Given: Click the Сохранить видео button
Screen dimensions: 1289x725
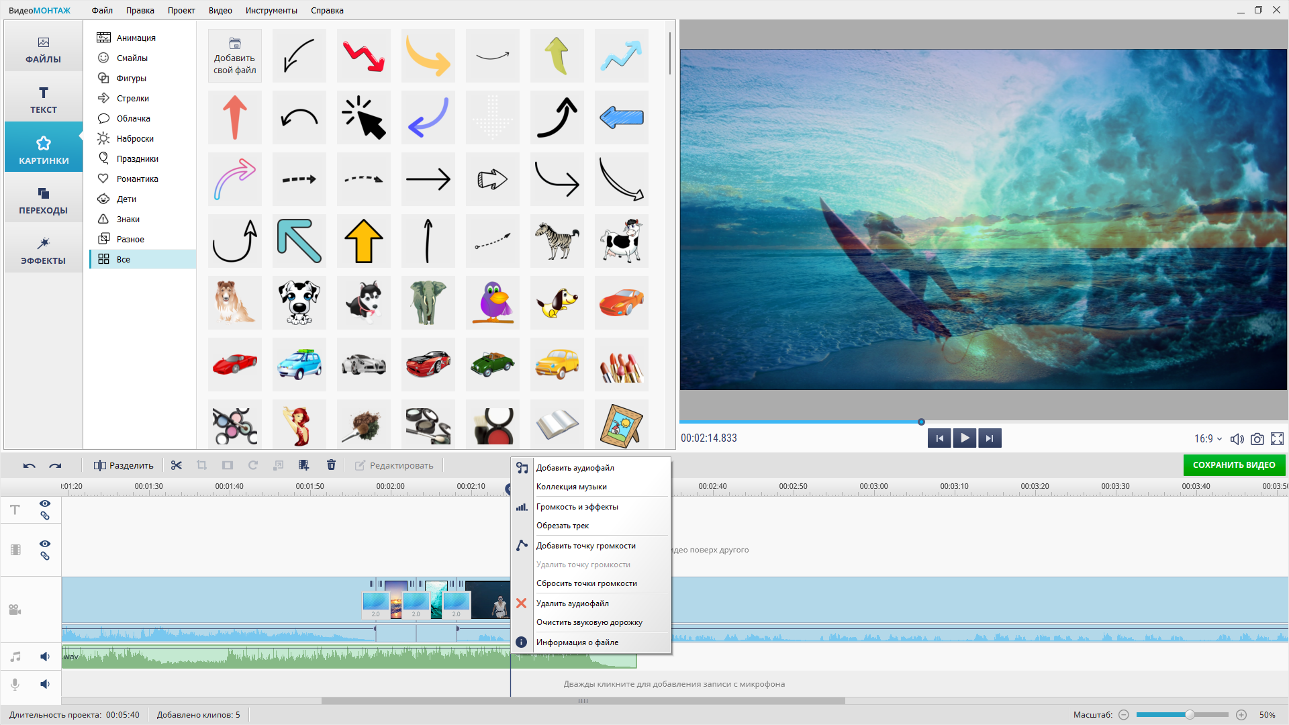Looking at the screenshot, I should 1234,465.
